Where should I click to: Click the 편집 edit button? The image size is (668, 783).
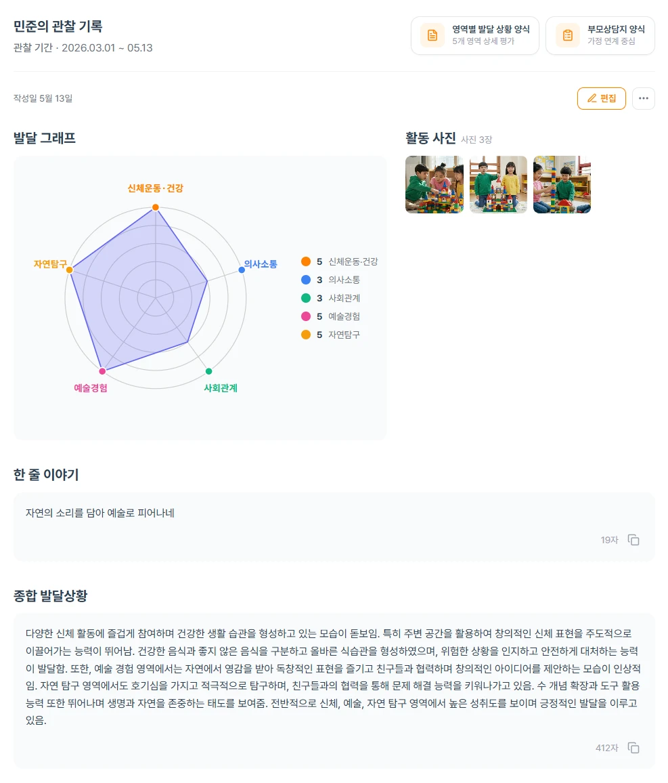click(601, 98)
